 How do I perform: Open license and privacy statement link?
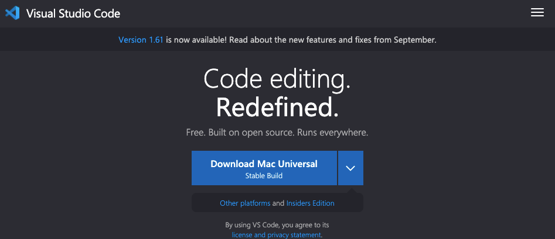coord(277,235)
